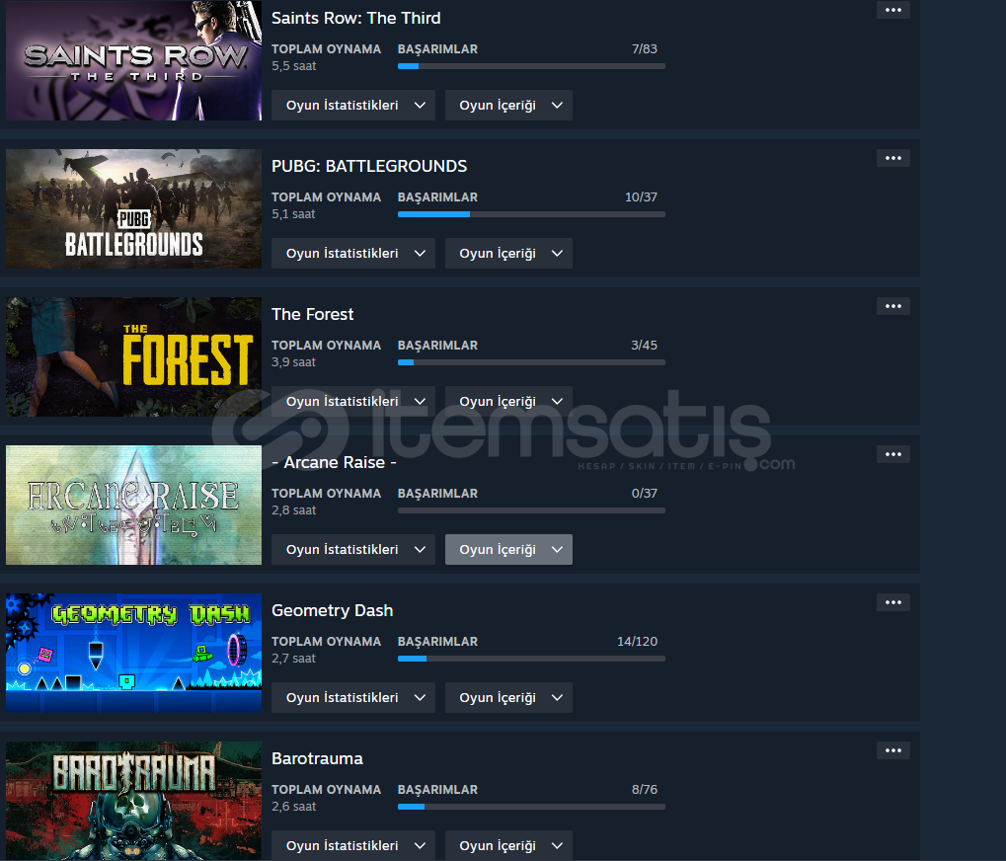Open the three-dot menu for Arcane Raise
The width and height of the screenshot is (1006, 861).
pyautogui.click(x=893, y=455)
